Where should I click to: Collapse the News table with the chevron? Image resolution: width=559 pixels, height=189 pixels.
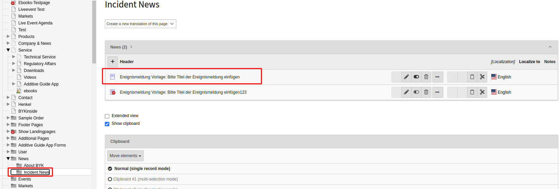point(550,47)
